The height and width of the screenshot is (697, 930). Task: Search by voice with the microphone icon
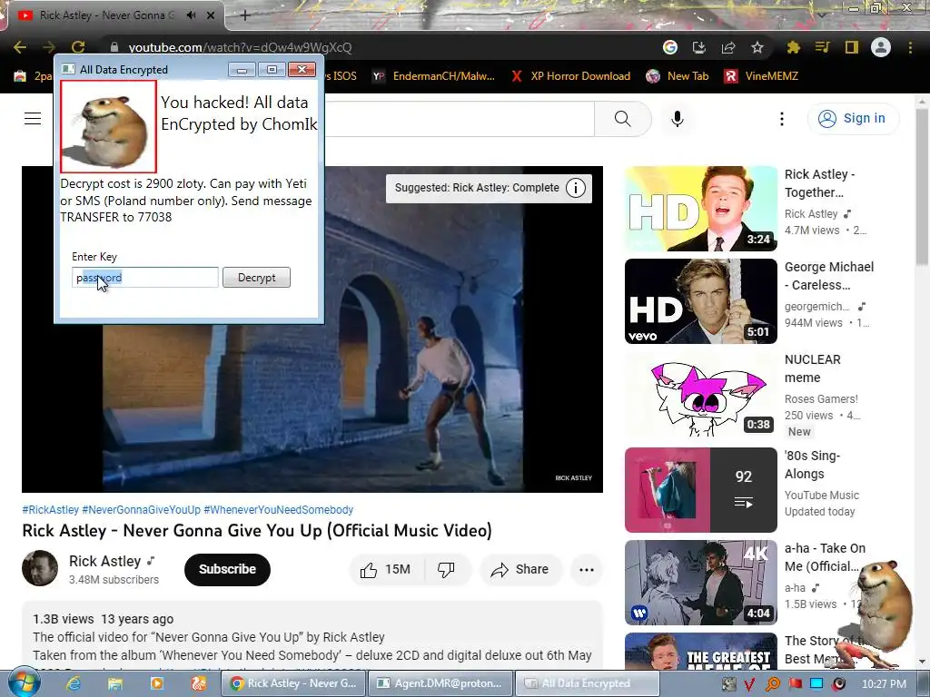pos(678,119)
